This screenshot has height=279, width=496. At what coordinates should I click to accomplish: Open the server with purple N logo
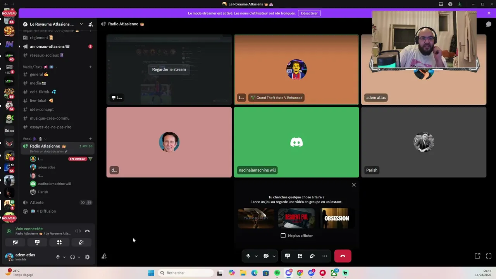click(9, 44)
